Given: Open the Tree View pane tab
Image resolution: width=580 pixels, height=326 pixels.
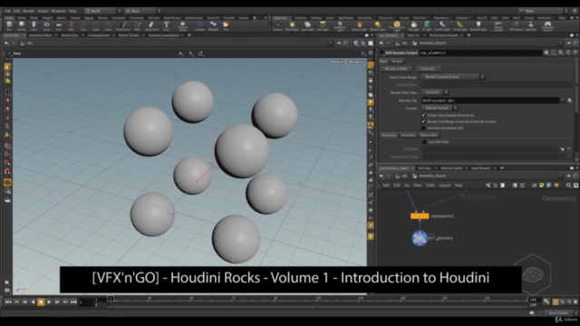Looking at the screenshot, I should pos(424,168).
